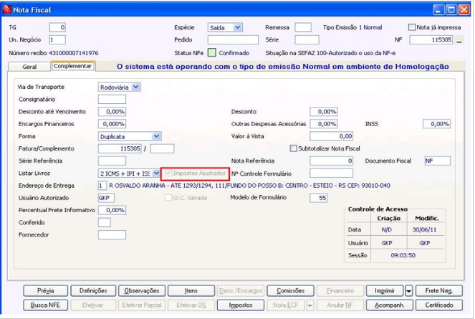Click the Efetivar OS button
This screenshot has width=475, height=319.
click(191, 305)
